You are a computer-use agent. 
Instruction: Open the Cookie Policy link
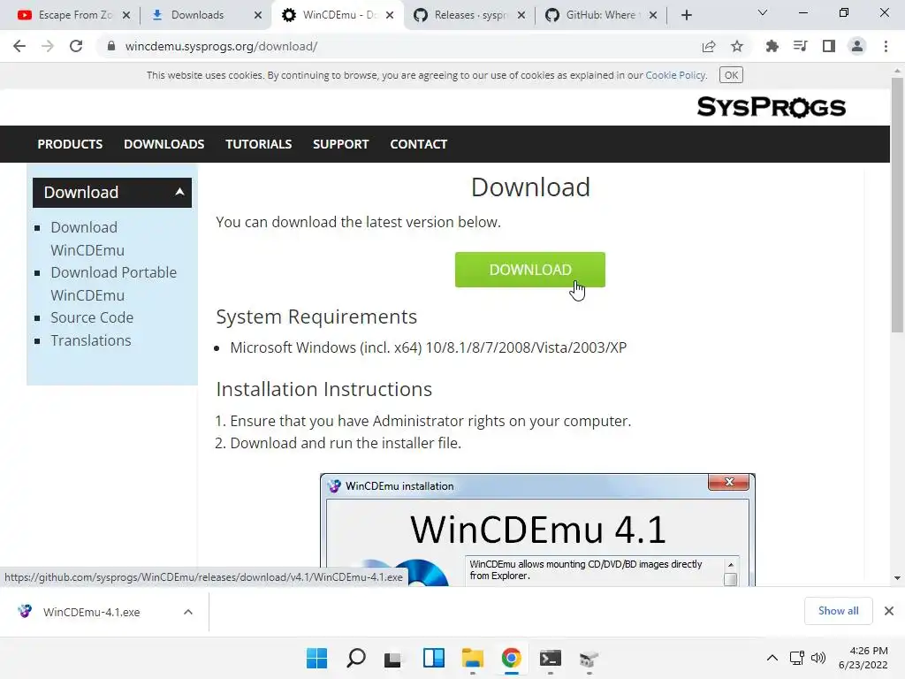point(675,75)
